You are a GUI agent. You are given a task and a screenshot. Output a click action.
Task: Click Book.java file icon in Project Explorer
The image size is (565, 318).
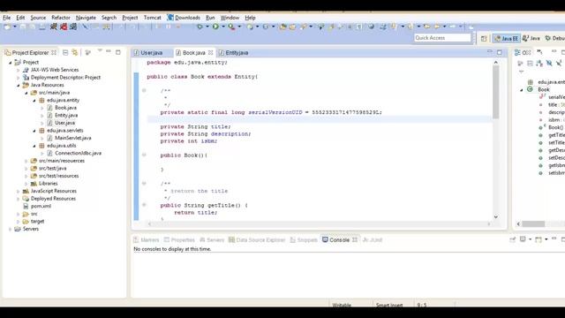coord(49,108)
